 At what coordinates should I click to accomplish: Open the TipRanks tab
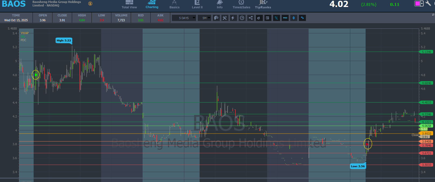[x=263, y=5]
